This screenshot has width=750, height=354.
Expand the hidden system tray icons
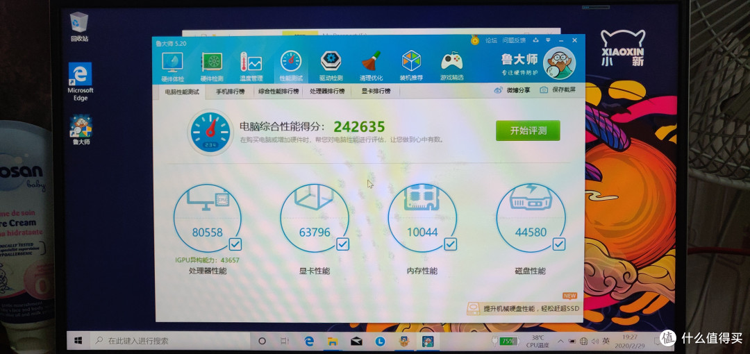tap(560, 341)
